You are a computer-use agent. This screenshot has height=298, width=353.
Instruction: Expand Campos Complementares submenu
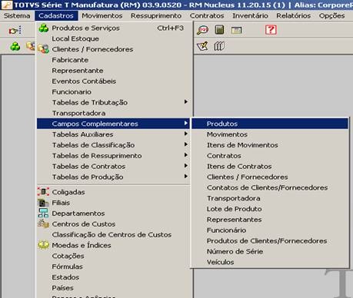pos(113,124)
